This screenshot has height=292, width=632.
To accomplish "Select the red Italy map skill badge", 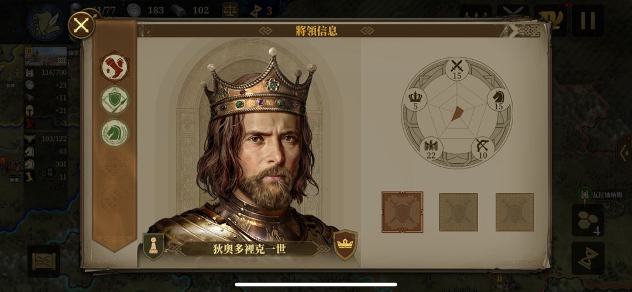I will (115, 66).
